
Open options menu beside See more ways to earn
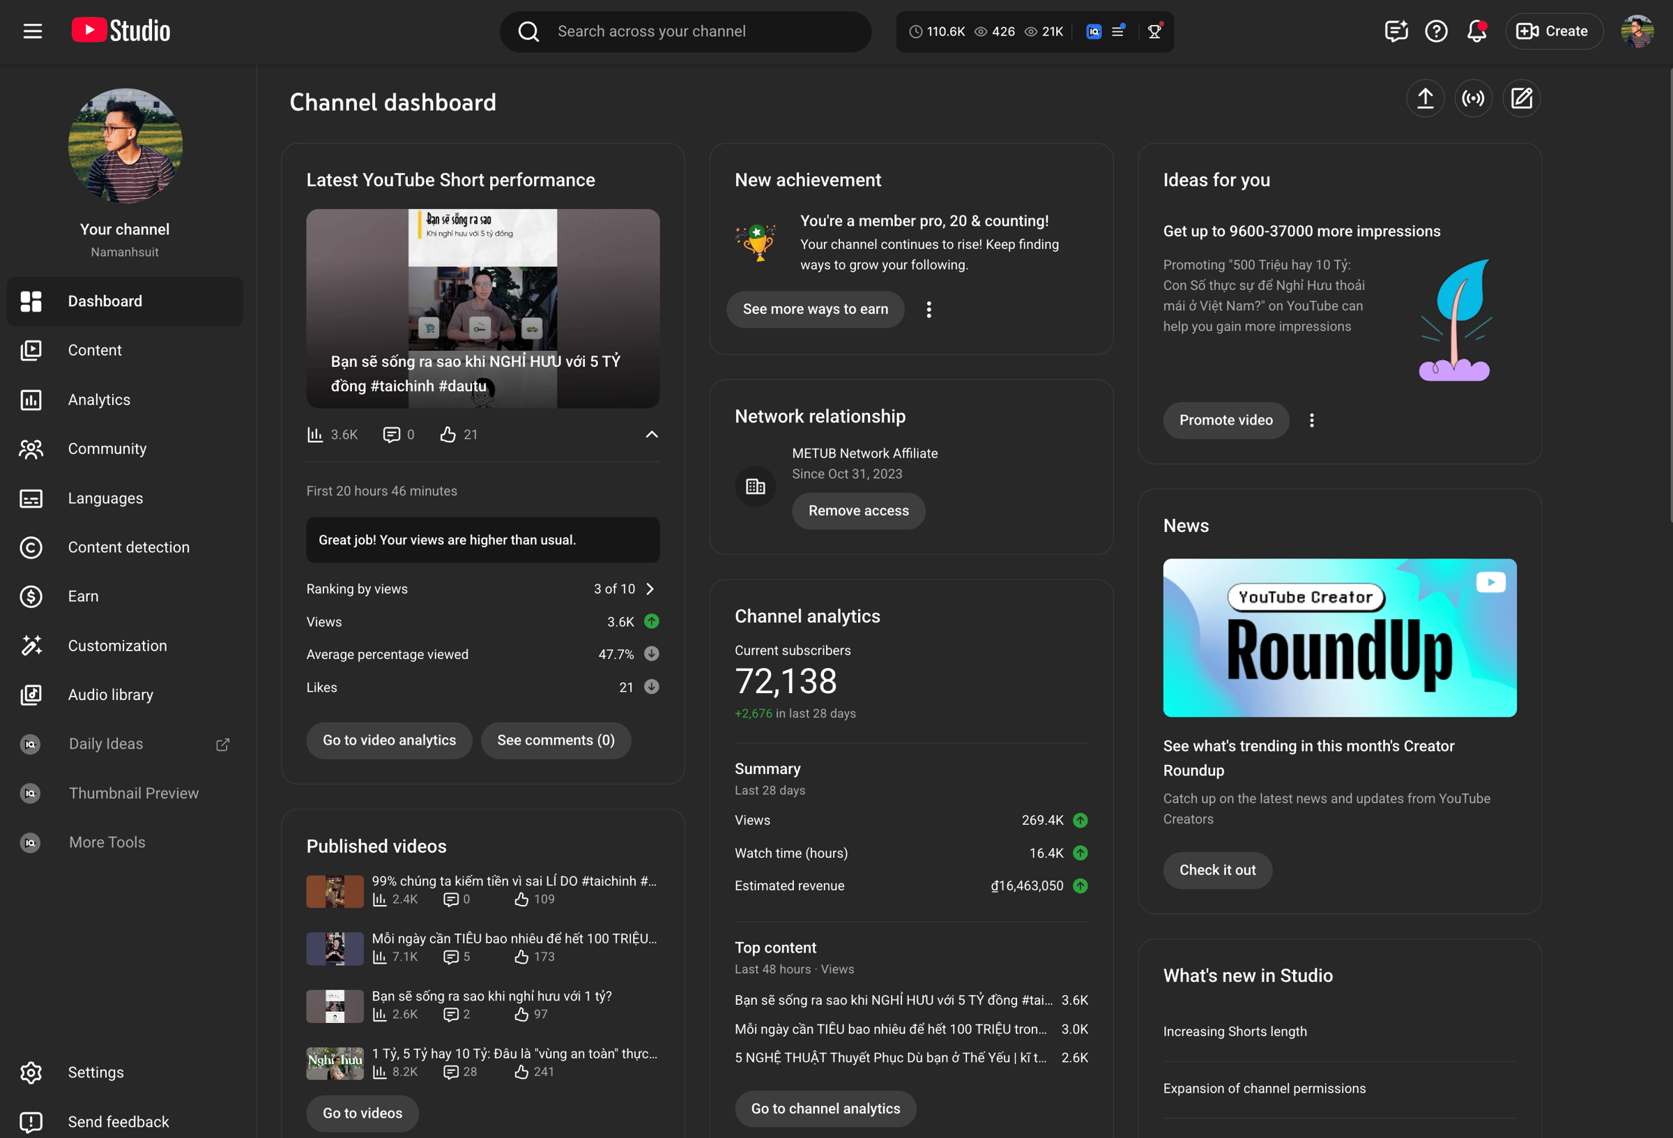point(929,309)
